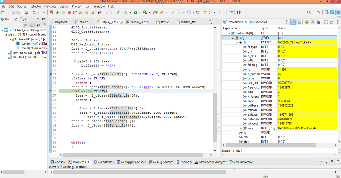Collapse the Thread #1 [main] node
341x178 pixels.
[x=10, y=39]
